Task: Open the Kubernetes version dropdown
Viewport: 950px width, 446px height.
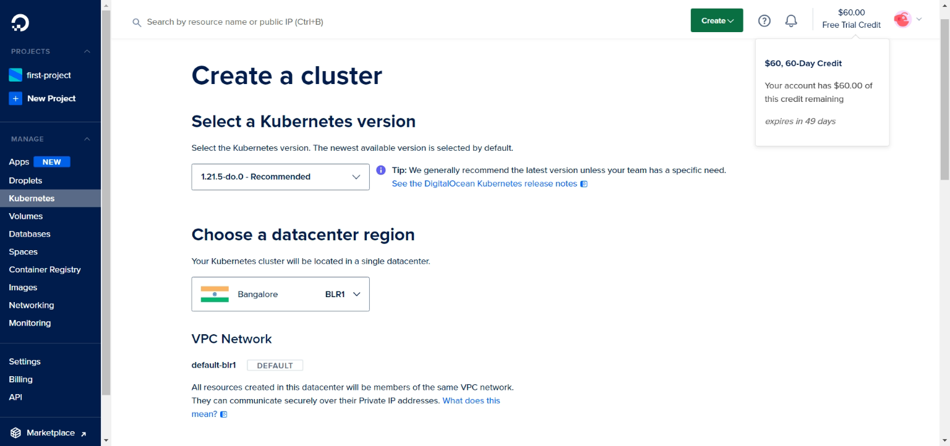Action: 281,177
